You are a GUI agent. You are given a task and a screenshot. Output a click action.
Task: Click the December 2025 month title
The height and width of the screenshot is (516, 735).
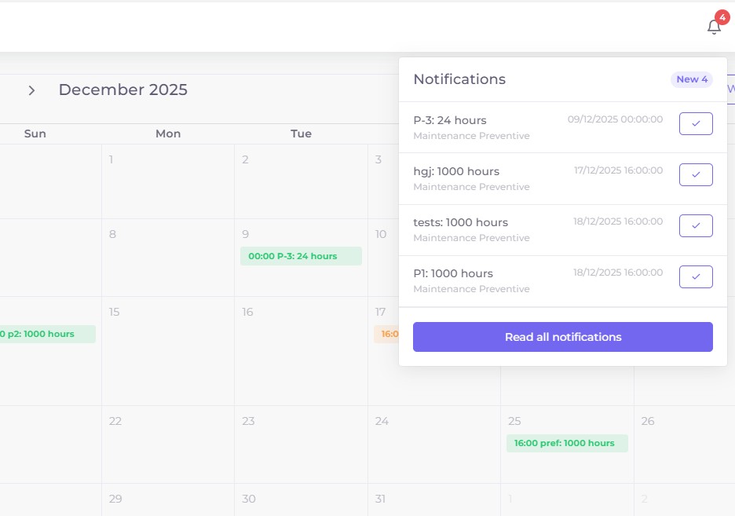point(122,90)
